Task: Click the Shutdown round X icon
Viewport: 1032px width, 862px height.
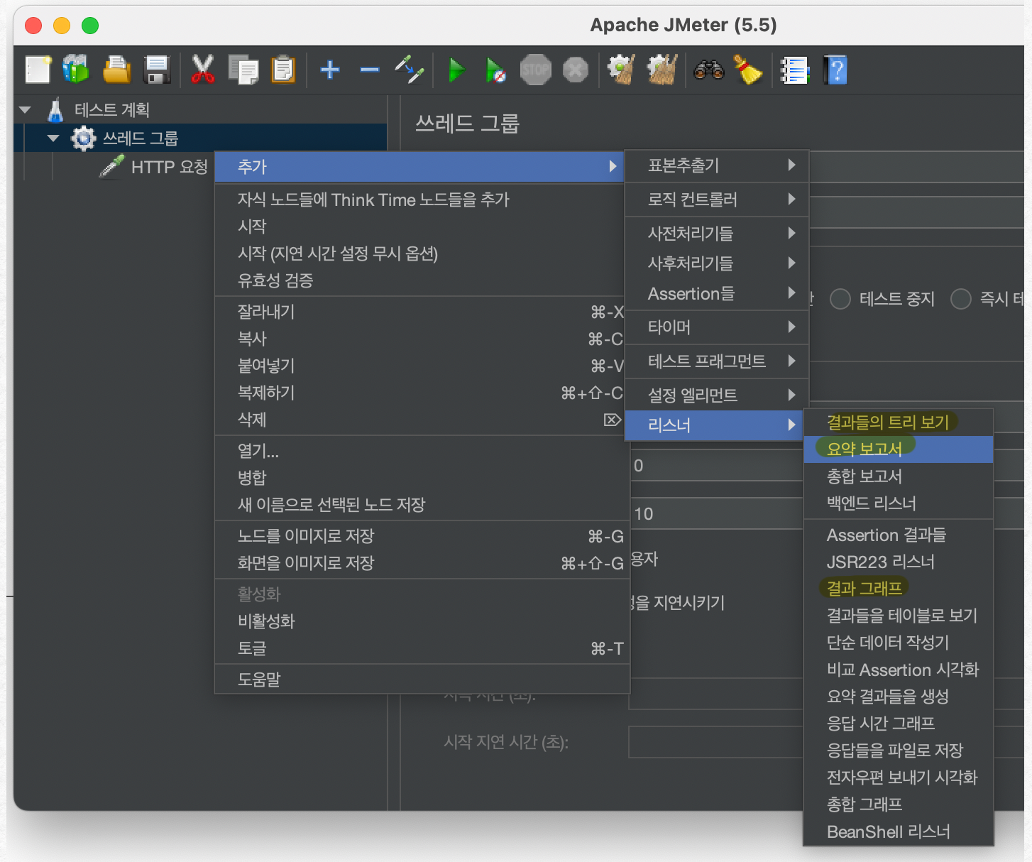Action: [576, 70]
